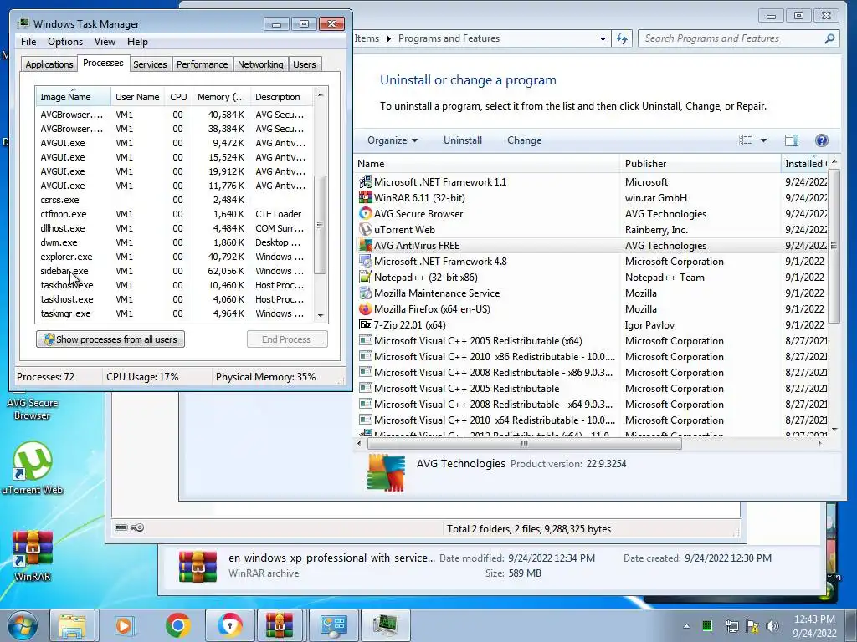Viewport: 857px width, 642px height.
Task: Click Task Manager process list scrollbar thumb
Action: (x=321, y=224)
